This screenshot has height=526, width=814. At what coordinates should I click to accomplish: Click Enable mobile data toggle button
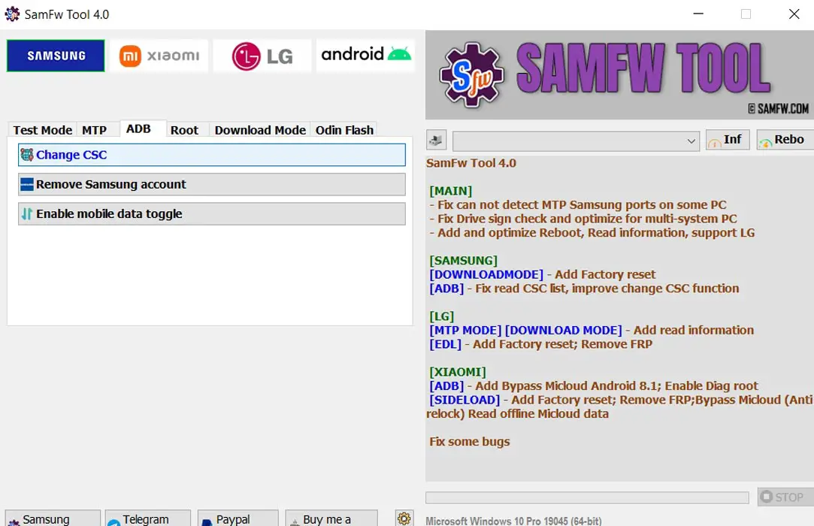click(212, 214)
